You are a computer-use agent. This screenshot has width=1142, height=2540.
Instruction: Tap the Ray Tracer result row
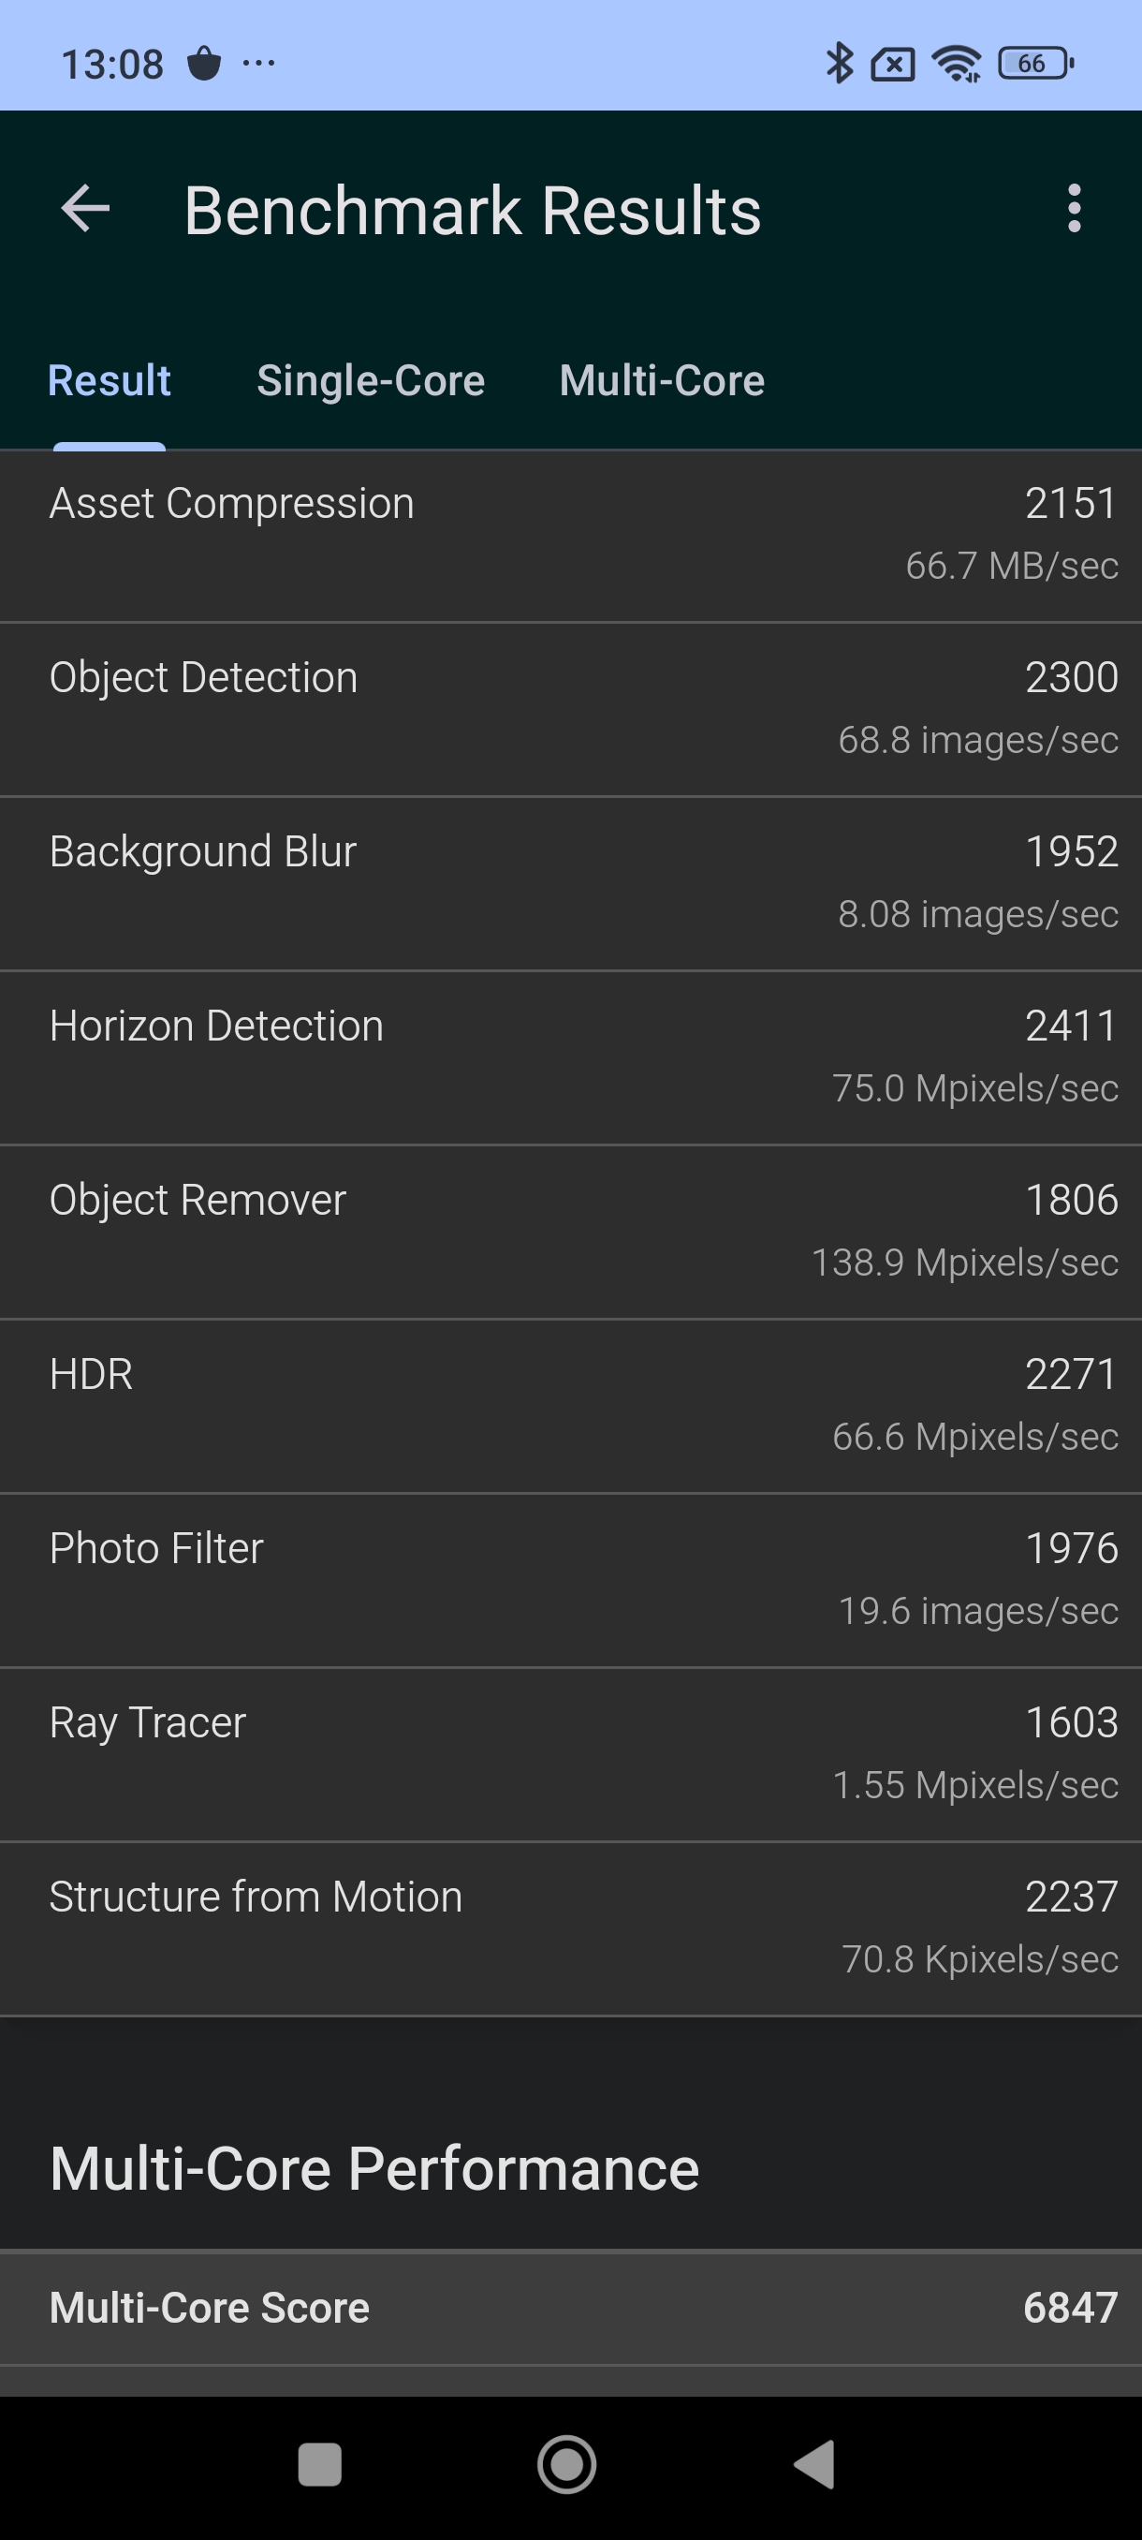tap(570, 1755)
